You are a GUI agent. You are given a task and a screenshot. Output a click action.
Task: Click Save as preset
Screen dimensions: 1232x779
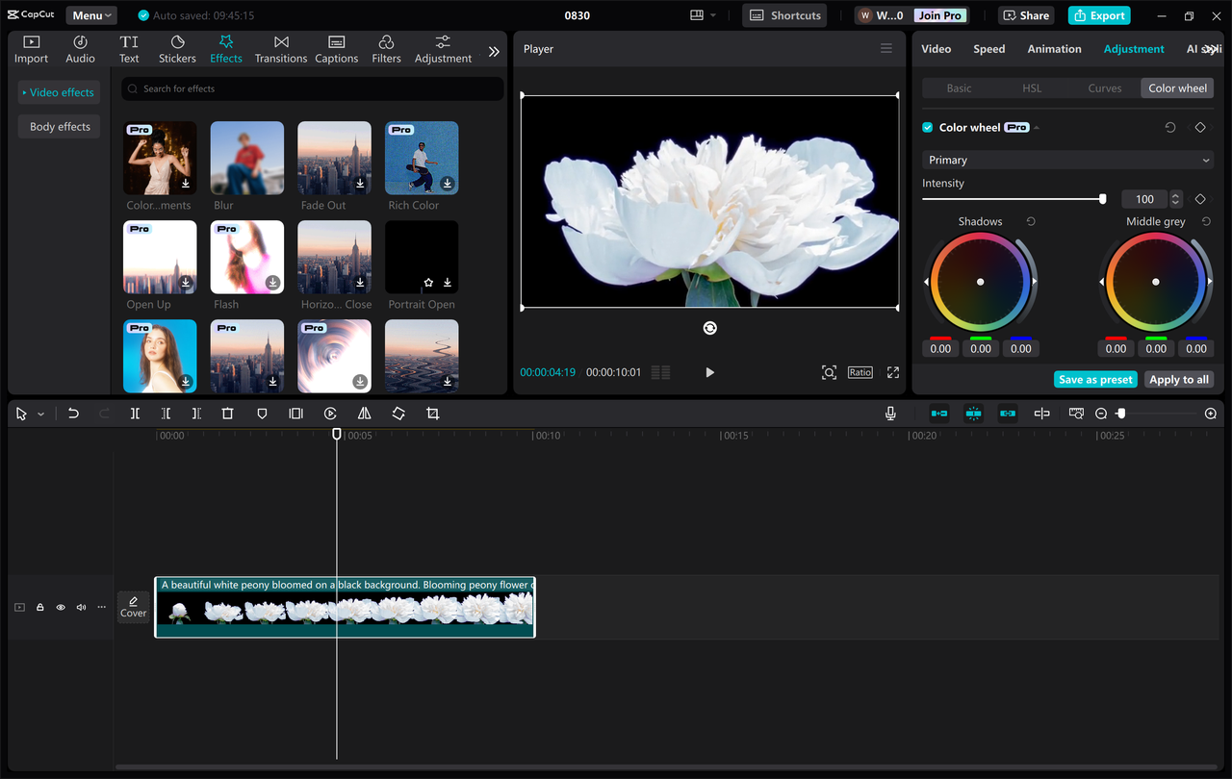[x=1095, y=379]
